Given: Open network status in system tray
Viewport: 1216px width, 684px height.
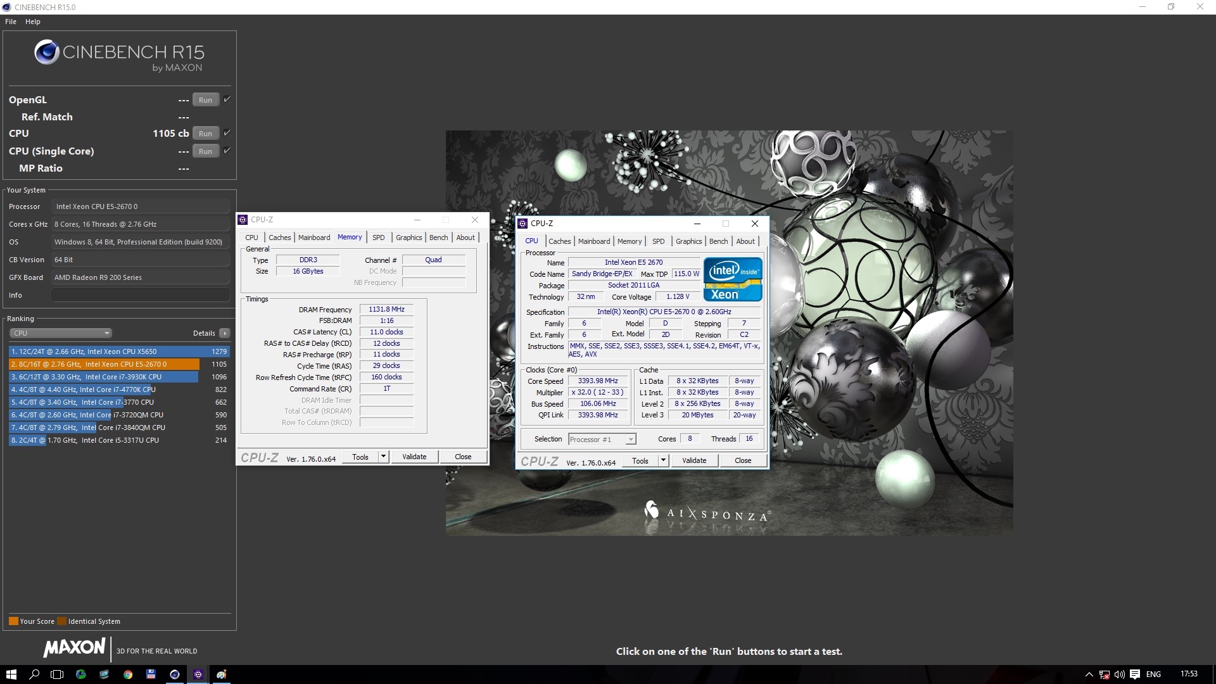Looking at the screenshot, I should pyautogui.click(x=1104, y=674).
